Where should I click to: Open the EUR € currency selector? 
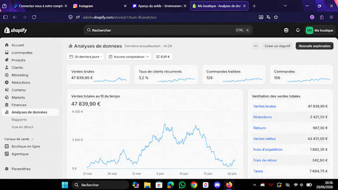point(163,57)
